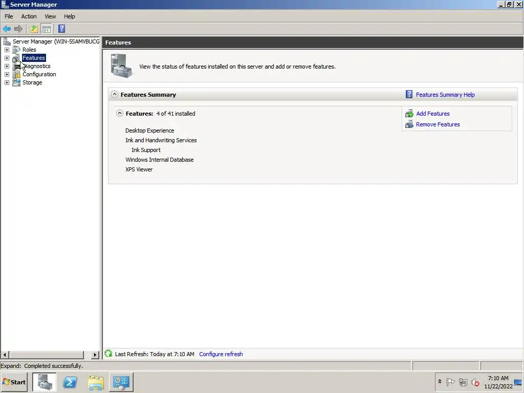Image resolution: width=524 pixels, height=393 pixels.
Task: Select the Configuration tree item
Action: 39,74
